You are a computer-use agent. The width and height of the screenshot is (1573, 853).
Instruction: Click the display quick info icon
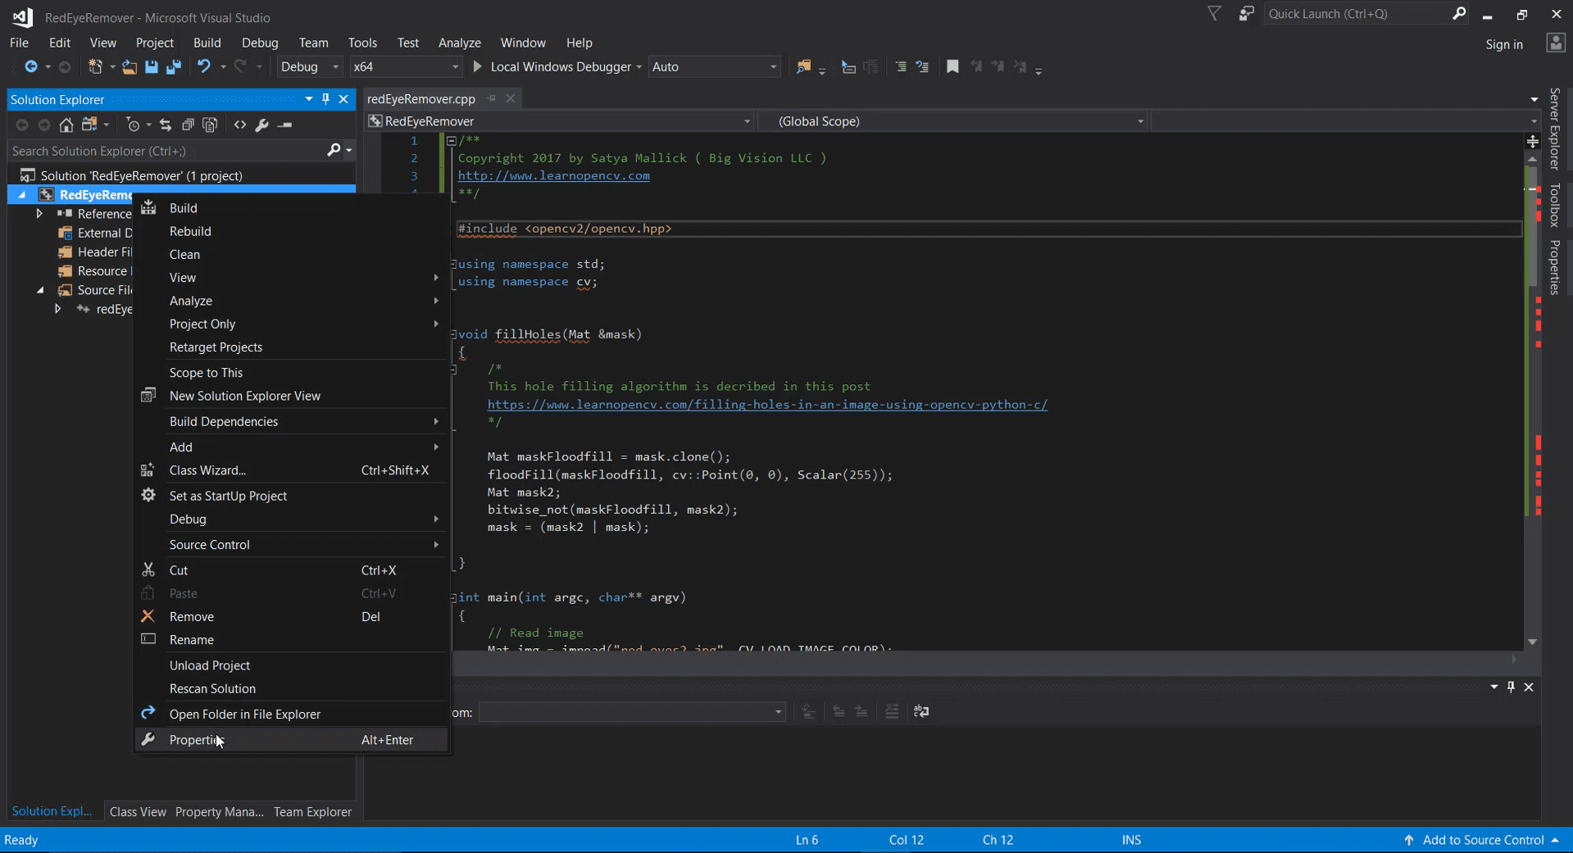[871, 66]
